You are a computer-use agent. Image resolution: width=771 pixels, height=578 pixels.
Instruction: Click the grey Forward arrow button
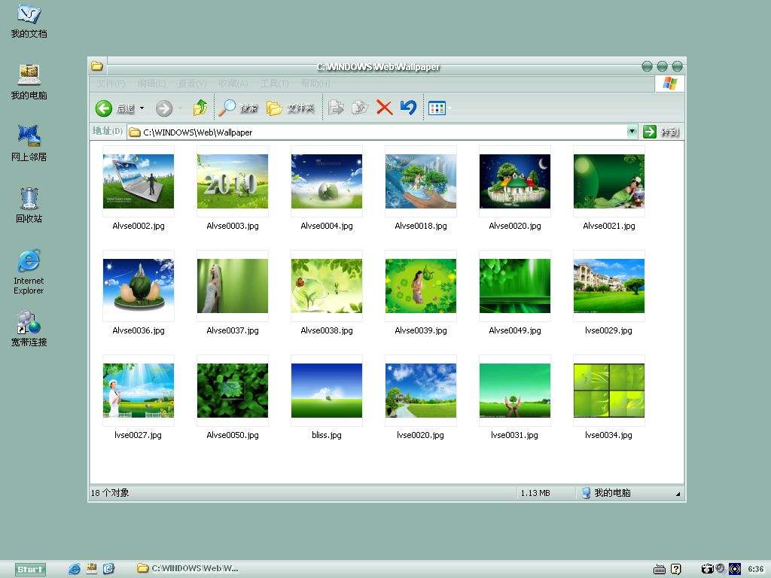coord(164,108)
